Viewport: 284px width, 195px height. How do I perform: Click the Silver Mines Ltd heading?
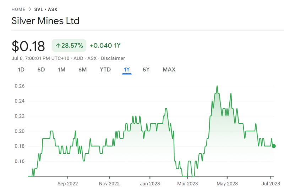point(45,21)
